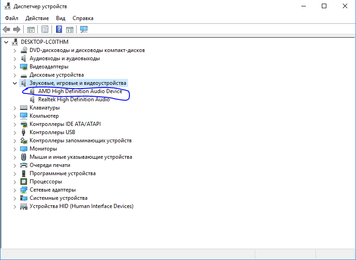
Task: Click the action pane toolbar icon
Action: 70,29
